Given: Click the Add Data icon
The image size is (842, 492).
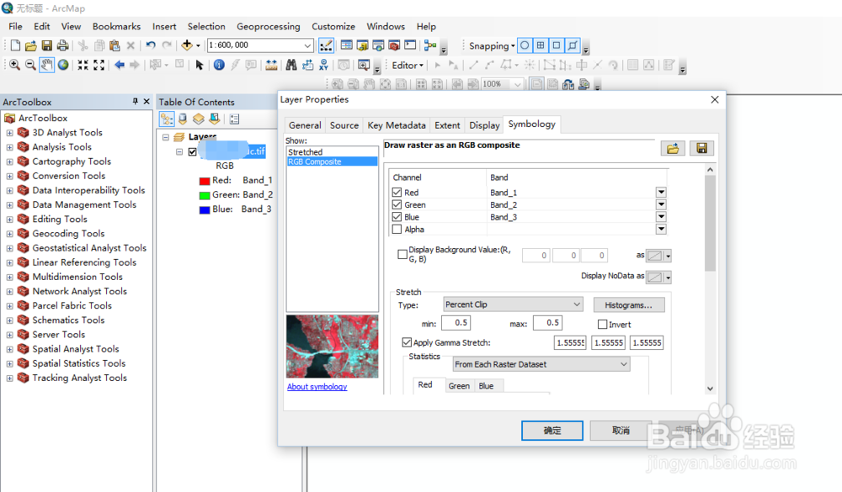Looking at the screenshot, I should point(187,45).
